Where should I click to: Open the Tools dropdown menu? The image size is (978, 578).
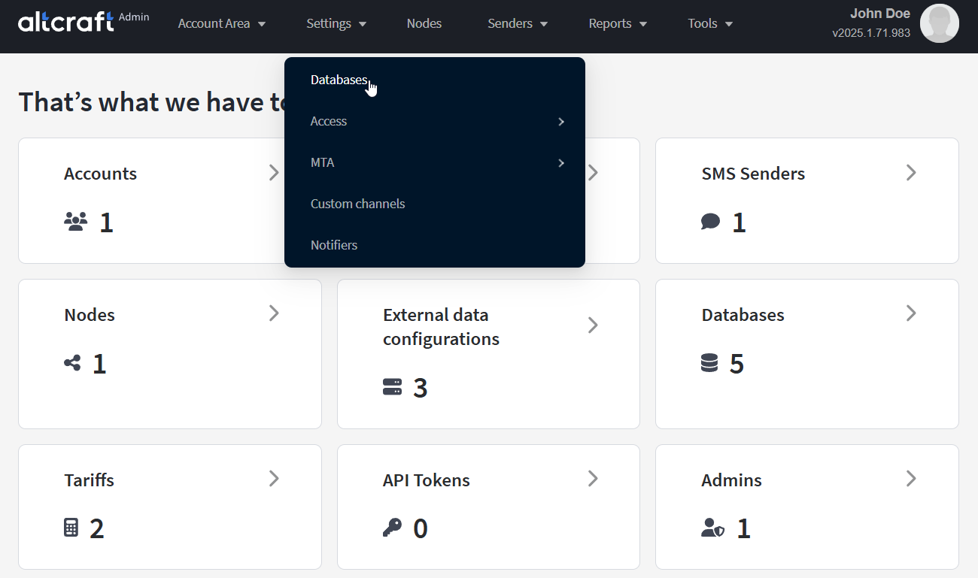[x=710, y=23]
